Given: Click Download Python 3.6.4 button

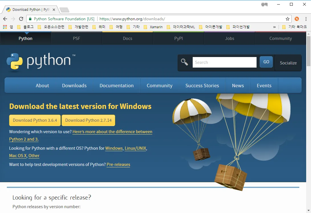Looking at the screenshot, I should 35,120.
